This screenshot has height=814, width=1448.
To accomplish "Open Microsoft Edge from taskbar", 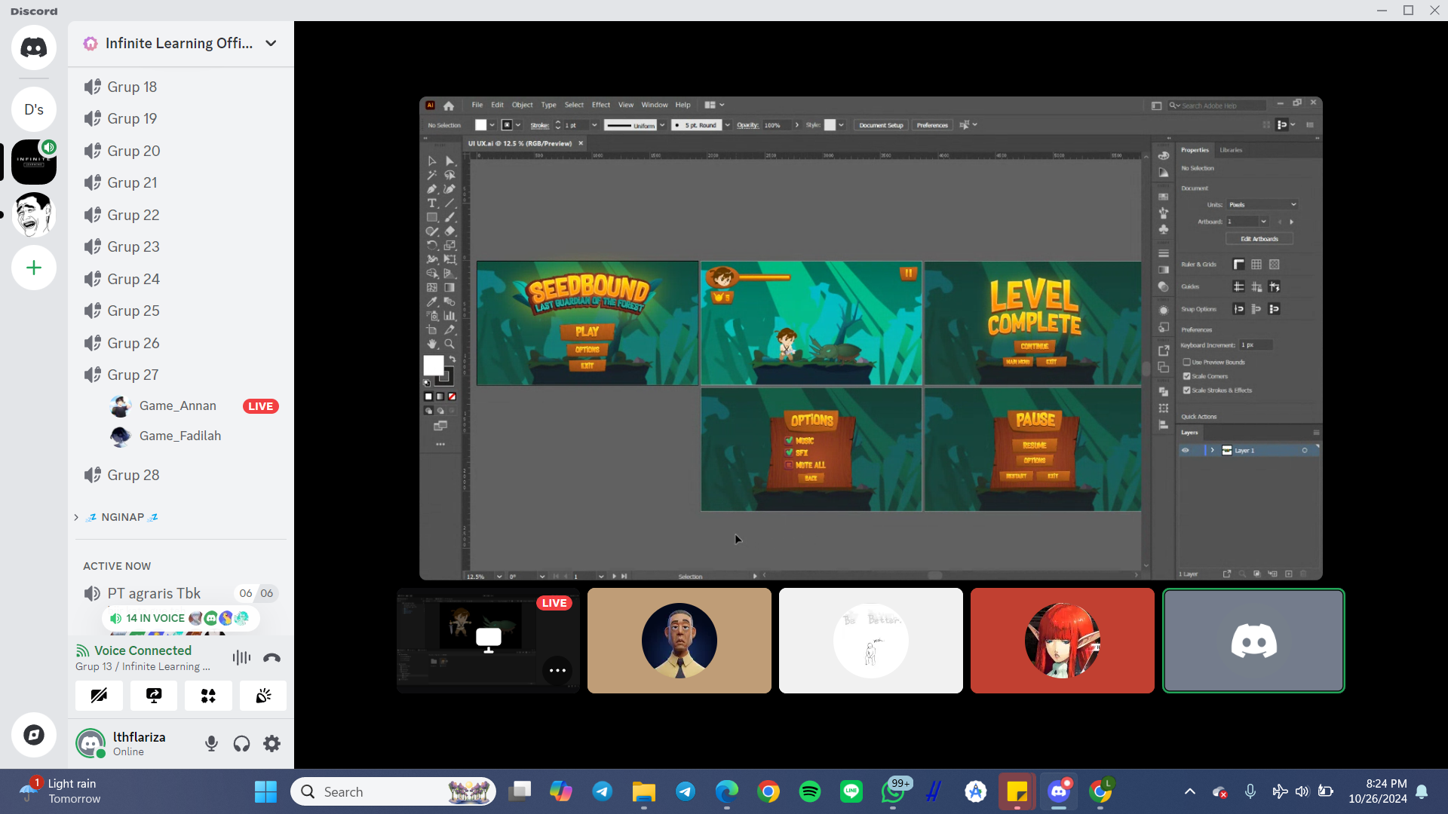I will 727,791.
